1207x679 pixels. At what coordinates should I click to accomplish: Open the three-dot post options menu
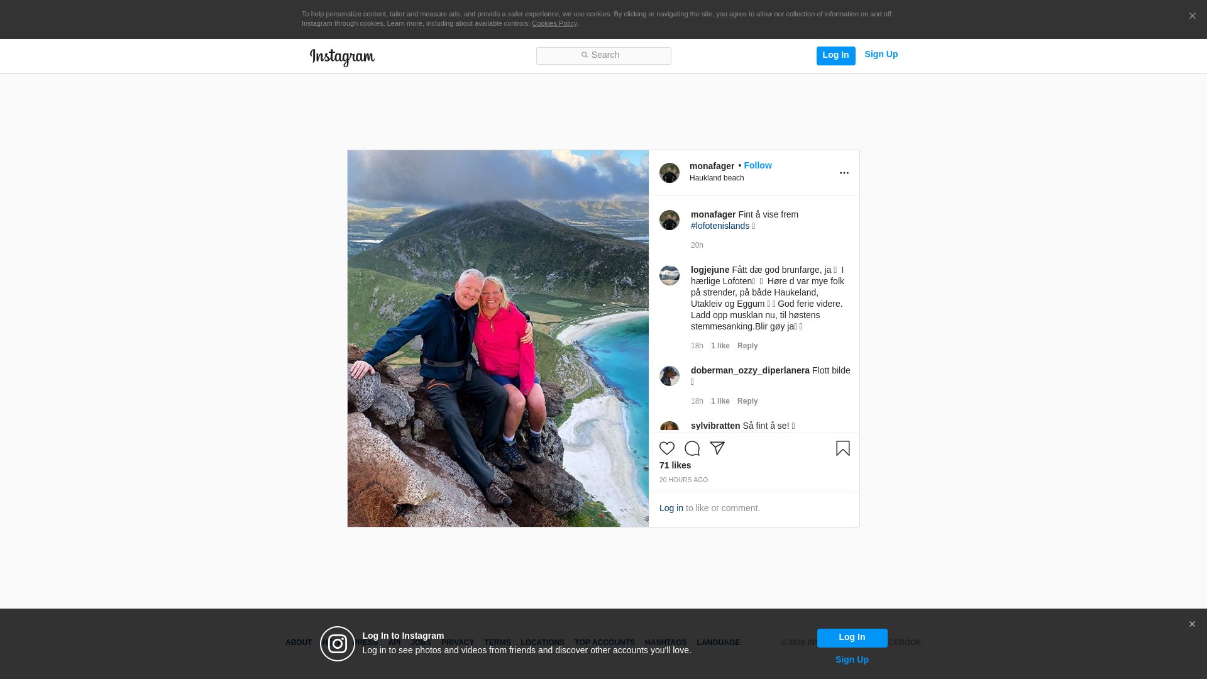tap(844, 173)
